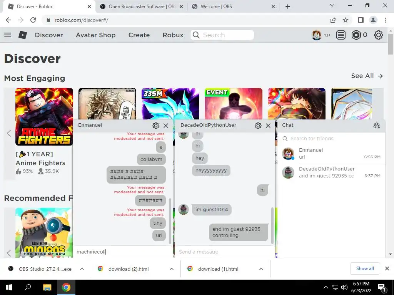Image resolution: width=394 pixels, height=295 pixels.
Task: Open the Minions Rise of Gru thumbnail
Action: [x=44, y=233]
